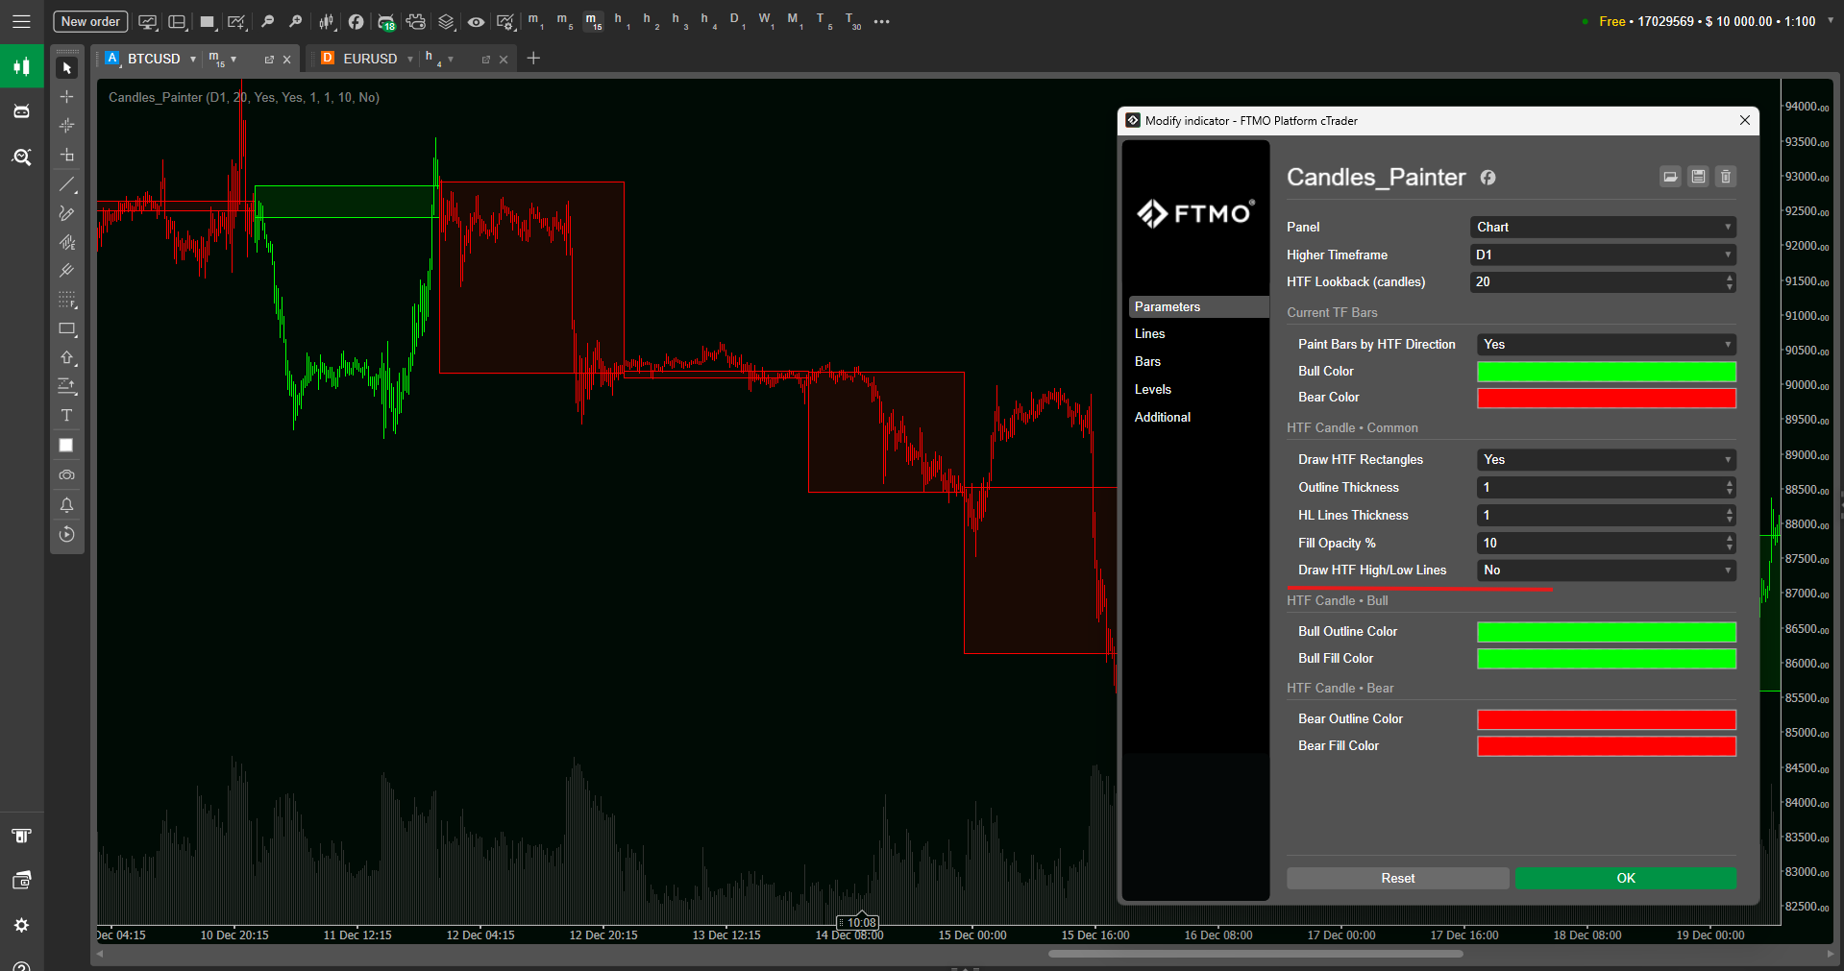The width and height of the screenshot is (1844, 971).
Task: Open the Draw HTF Rectangles dropdown
Action: pos(1605,459)
